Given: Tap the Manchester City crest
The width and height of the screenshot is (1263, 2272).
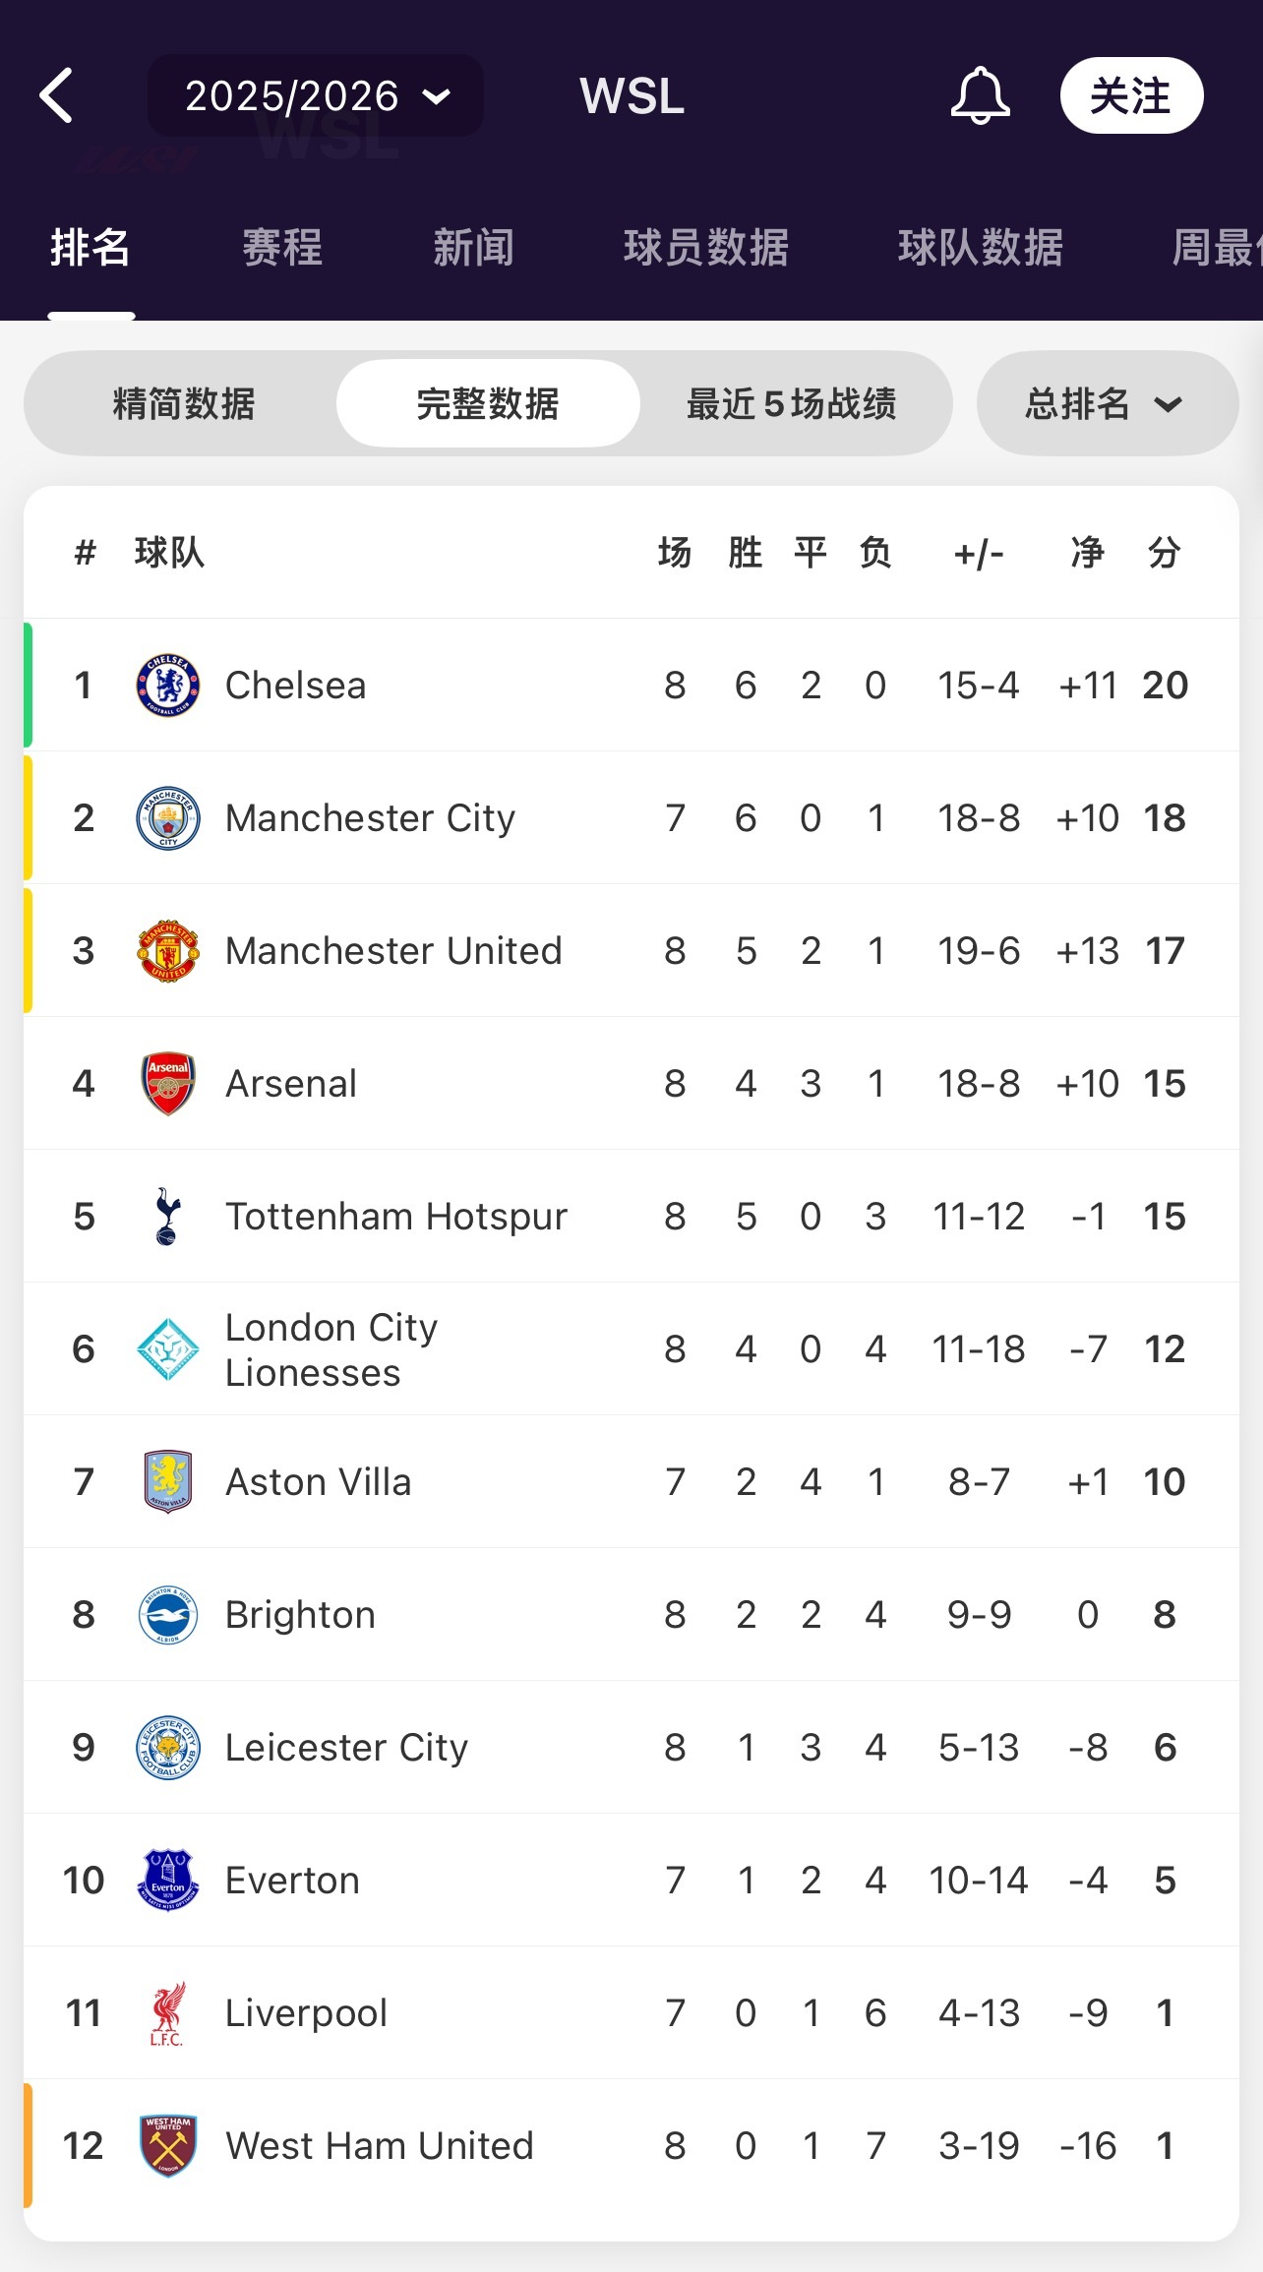Looking at the screenshot, I should click(168, 818).
